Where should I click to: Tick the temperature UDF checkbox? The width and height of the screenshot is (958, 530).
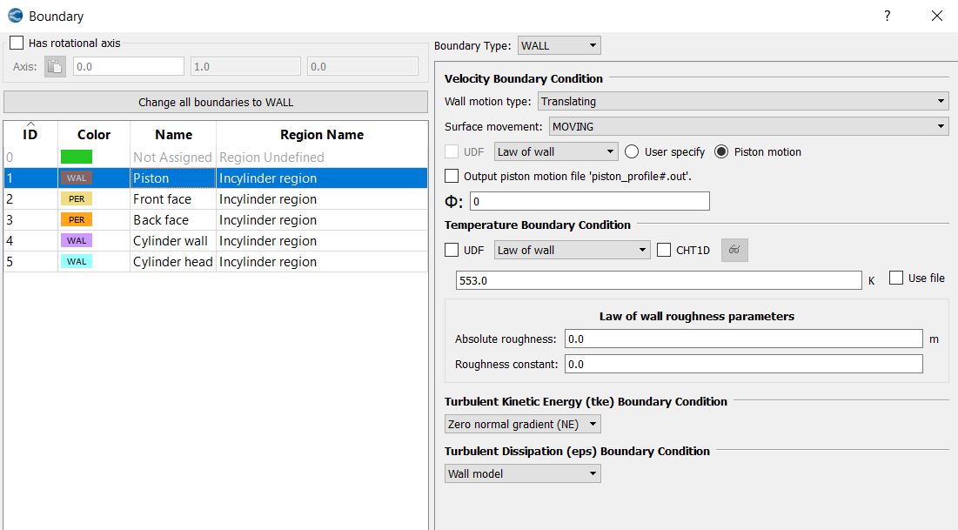tap(452, 250)
